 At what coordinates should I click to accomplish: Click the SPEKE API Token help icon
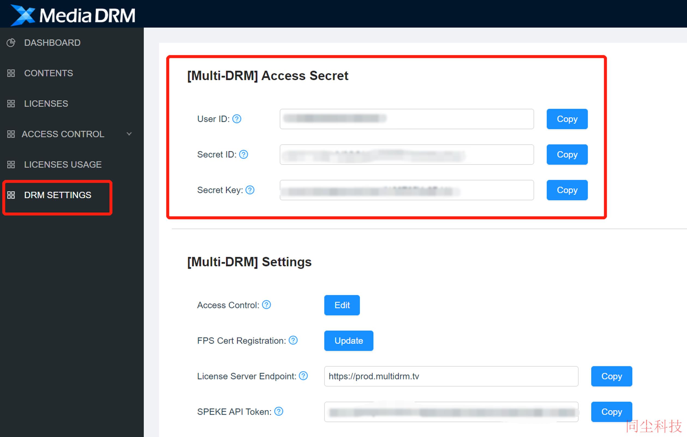click(x=279, y=411)
